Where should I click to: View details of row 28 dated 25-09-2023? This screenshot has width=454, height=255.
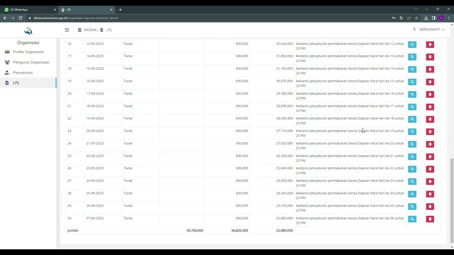pyautogui.click(x=412, y=194)
